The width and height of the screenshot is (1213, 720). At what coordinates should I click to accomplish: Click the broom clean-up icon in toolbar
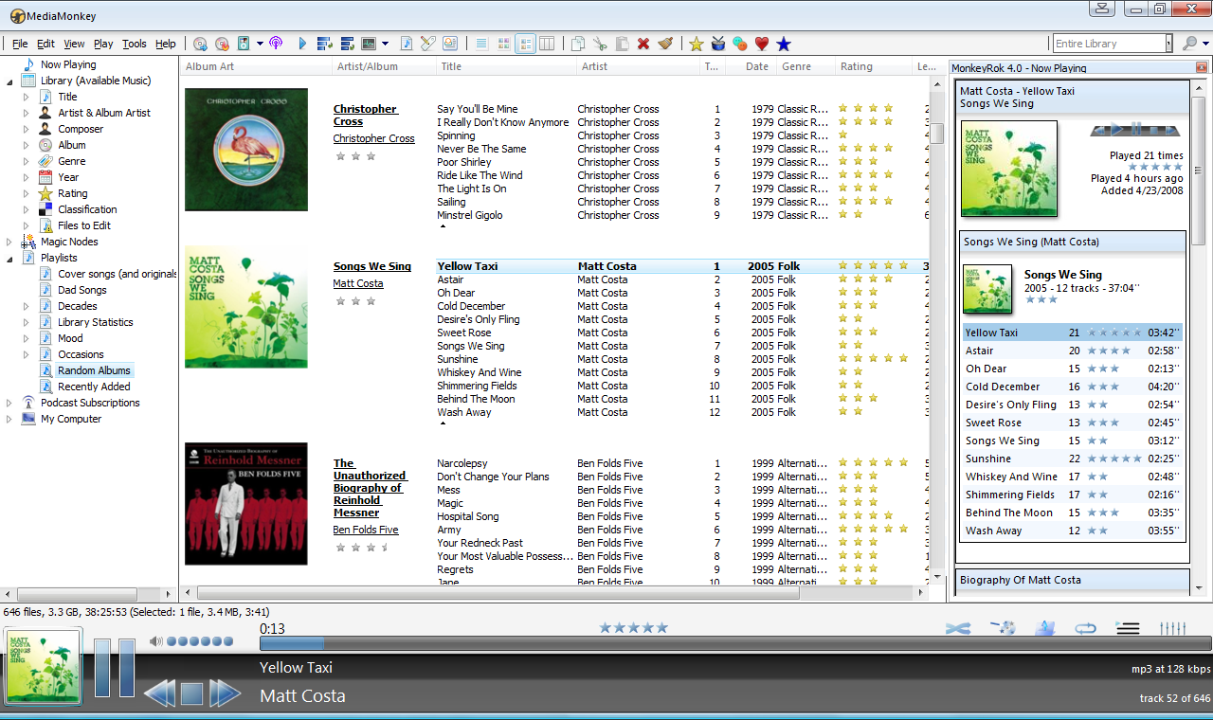pyautogui.click(x=666, y=44)
